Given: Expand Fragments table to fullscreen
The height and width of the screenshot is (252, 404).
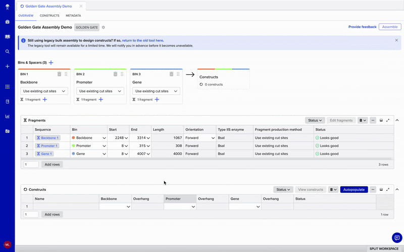Looking at the screenshot, I should 388,120.
